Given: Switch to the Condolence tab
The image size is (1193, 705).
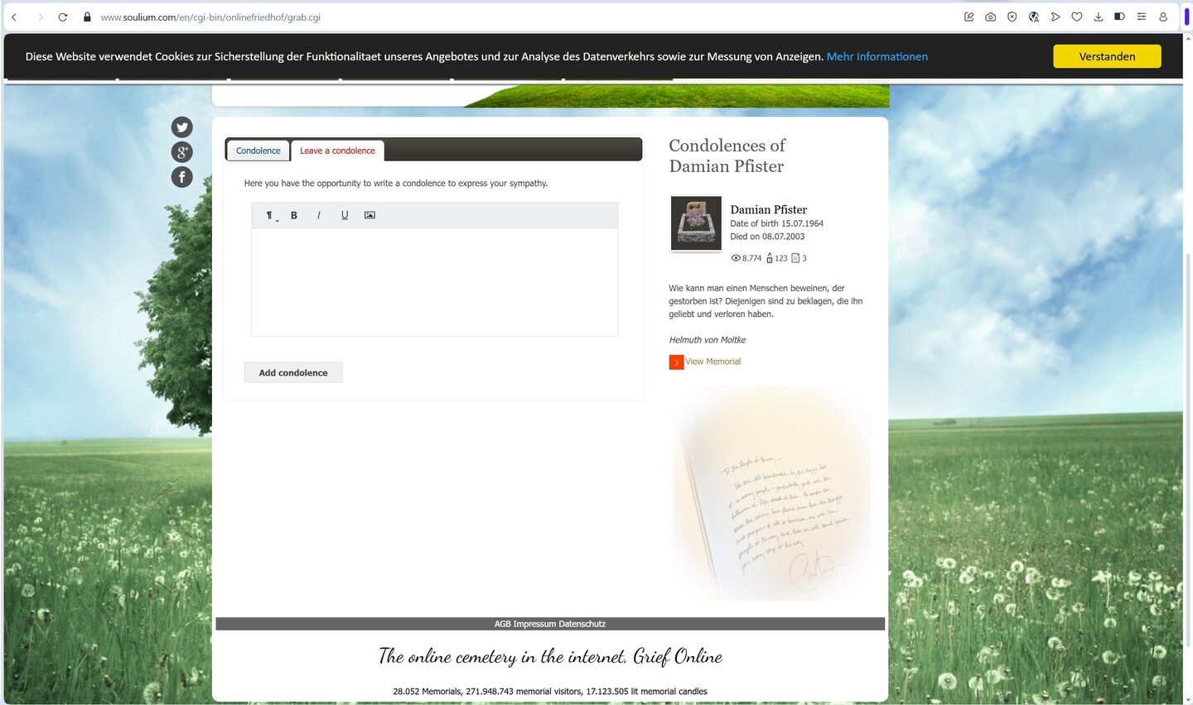Looking at the screenshot, I should 258,151.
